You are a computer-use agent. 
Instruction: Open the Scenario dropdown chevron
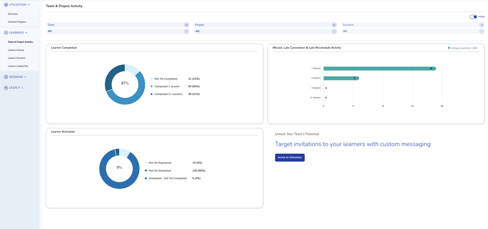pyautogui.click(x=481, y=25)
